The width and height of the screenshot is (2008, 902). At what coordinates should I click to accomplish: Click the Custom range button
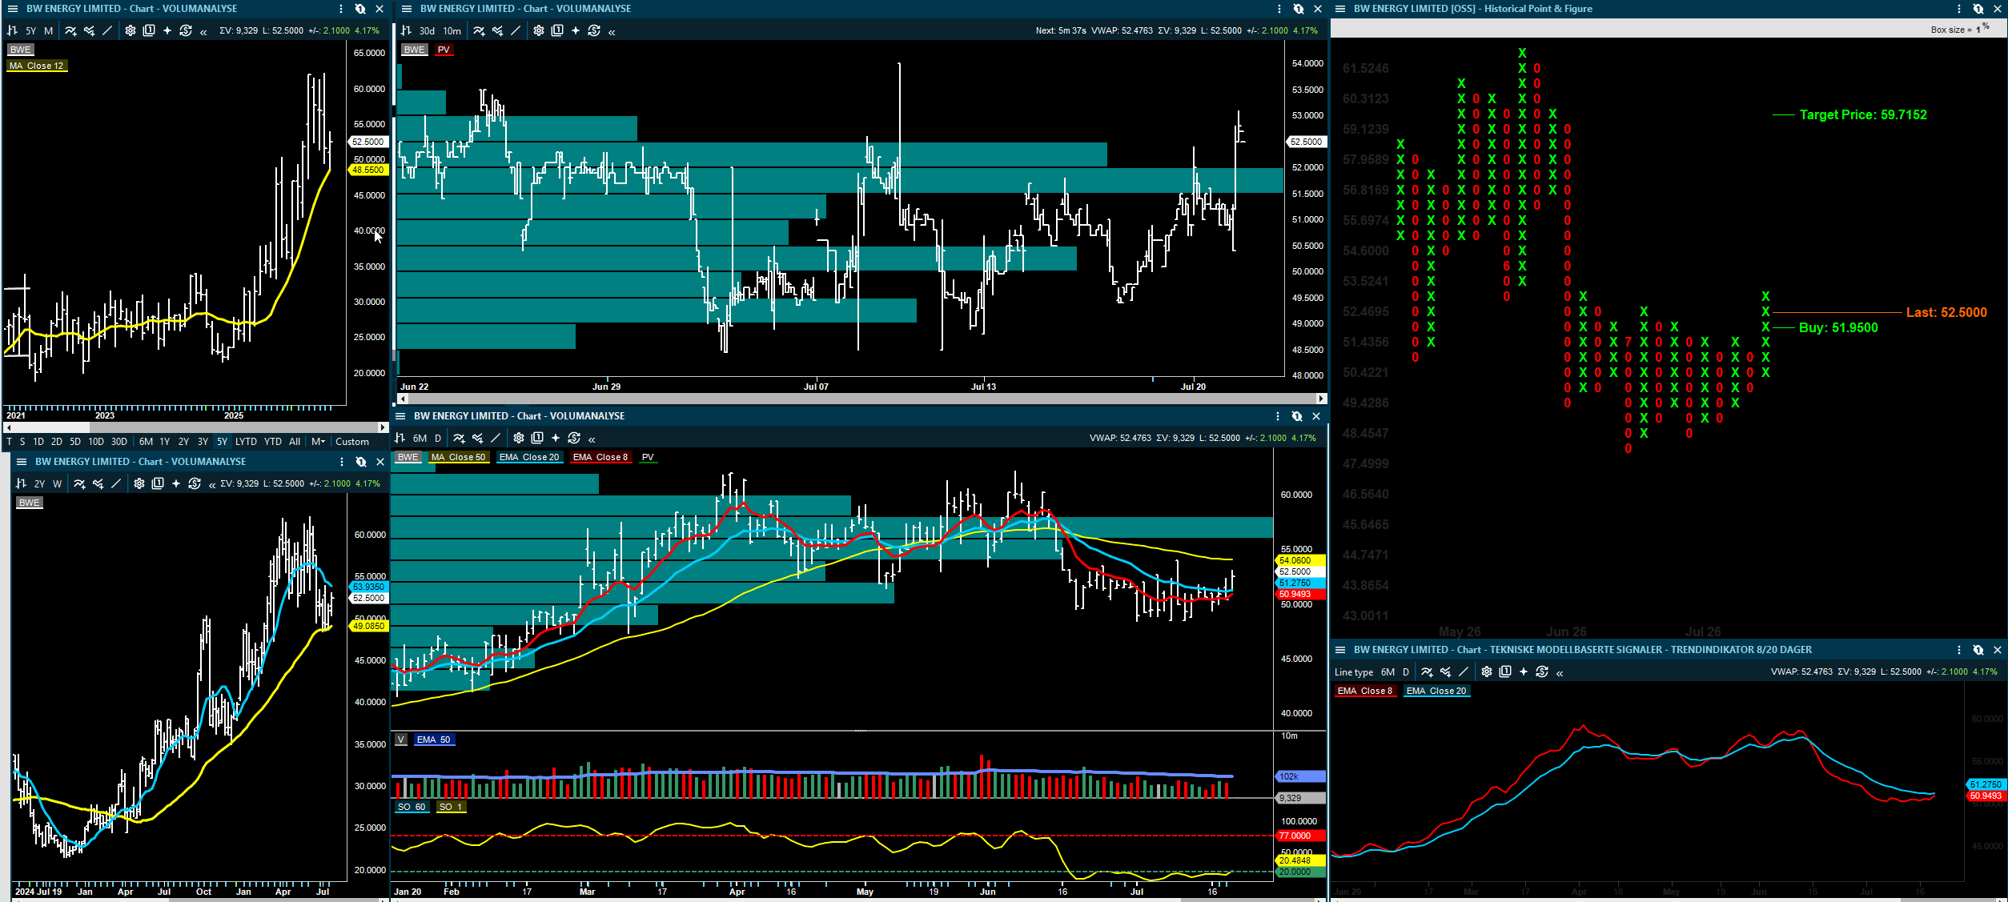click(352, 441)
